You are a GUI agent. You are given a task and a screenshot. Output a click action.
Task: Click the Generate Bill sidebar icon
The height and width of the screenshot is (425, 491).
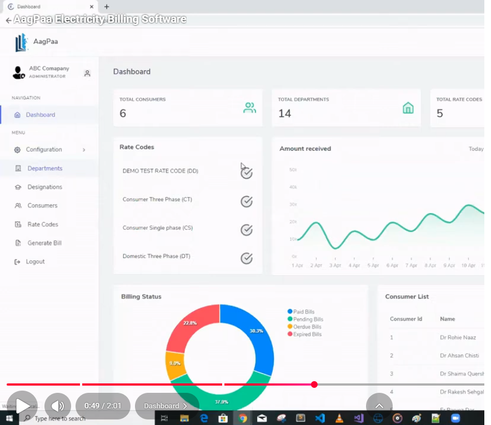(x=18, y=243)
